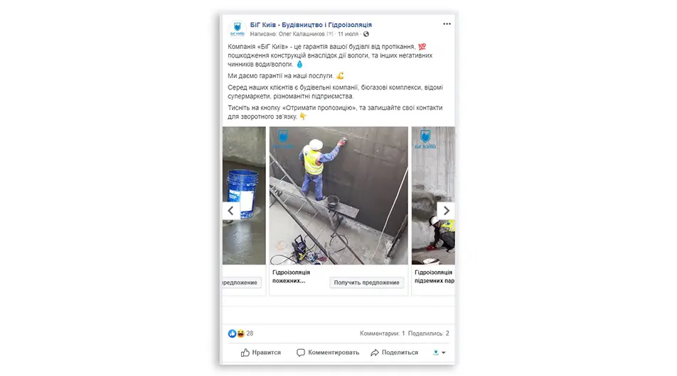Click the globe public visibility icon
677x376 pixels.
(366, 34)
